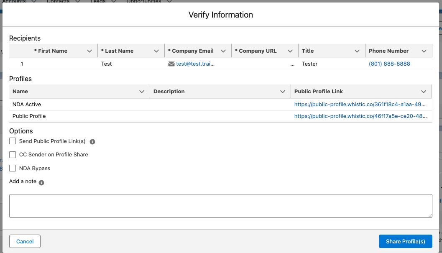This screenshot has height=253, width=442.
Task: Open Description column dropdown chevron
Action: click(x=283, y=92)
